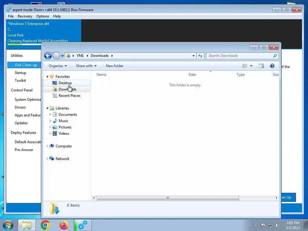
Task: Select Computer in the navigation pane
Action: click(x=64, y=146)
